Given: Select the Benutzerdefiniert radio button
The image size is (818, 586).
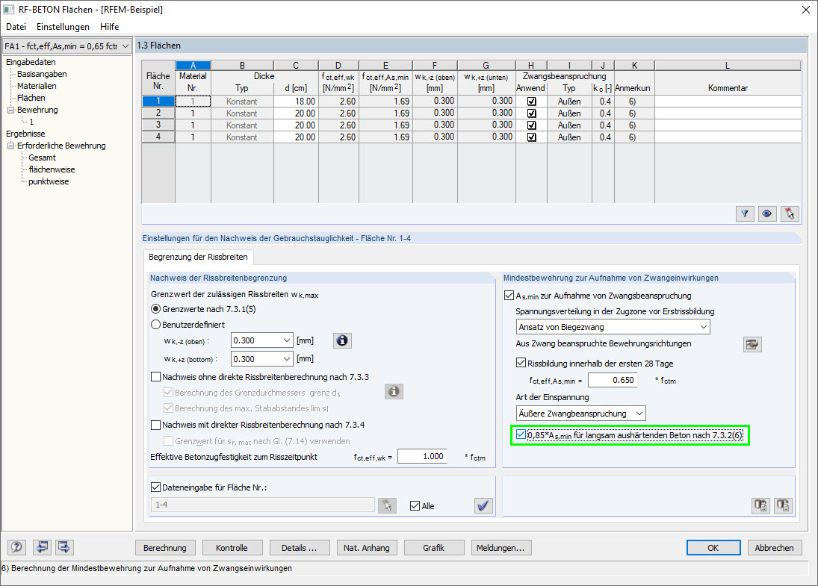Looking at the screenshot, I should click(x=156, y=325).
